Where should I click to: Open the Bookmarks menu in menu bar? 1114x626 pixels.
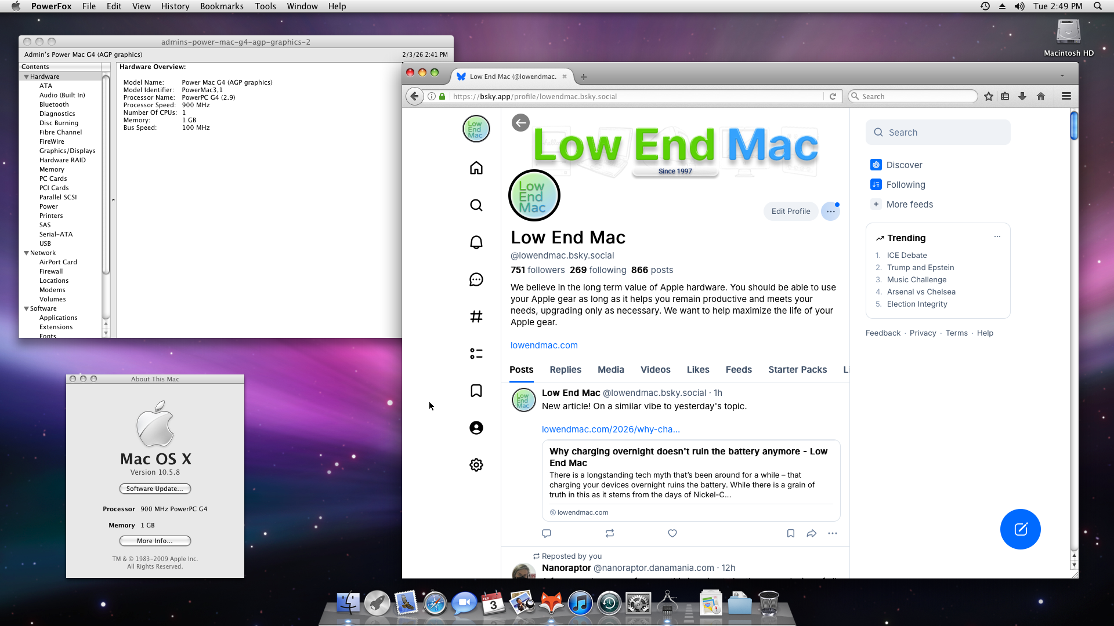tap(222, 6)
